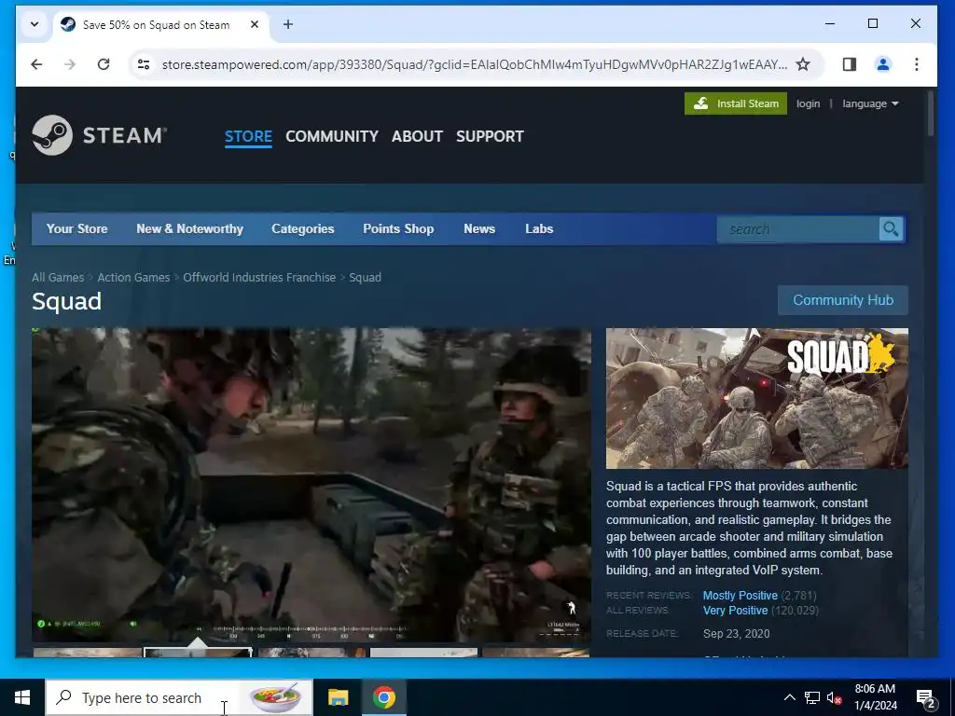The height and width of the screenshot is (716, 955).
Task: Open the SUPPORT menu item
Action: click(490, 136)
